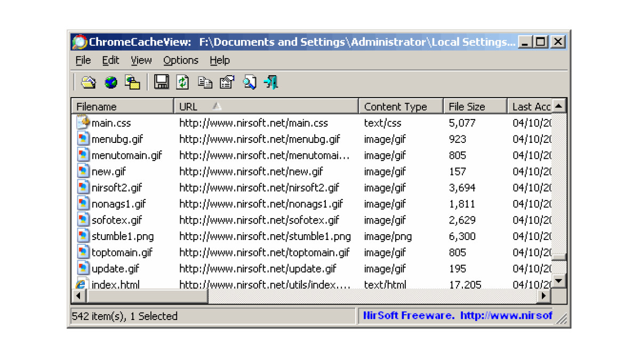
Task: Select the index.html file icon
Action: pyautogui.click(x=83, y=283)
